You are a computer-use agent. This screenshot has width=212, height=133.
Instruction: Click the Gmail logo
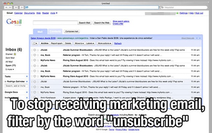14,22
